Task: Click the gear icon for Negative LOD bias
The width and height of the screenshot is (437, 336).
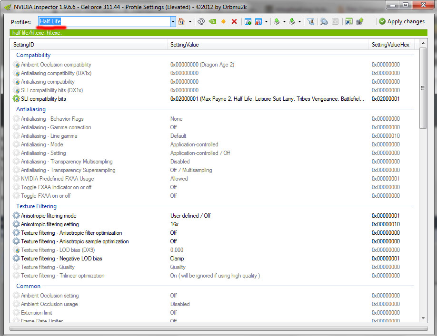Action: [x=16, y=259]
